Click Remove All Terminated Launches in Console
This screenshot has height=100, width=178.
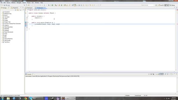pos(153,74)
